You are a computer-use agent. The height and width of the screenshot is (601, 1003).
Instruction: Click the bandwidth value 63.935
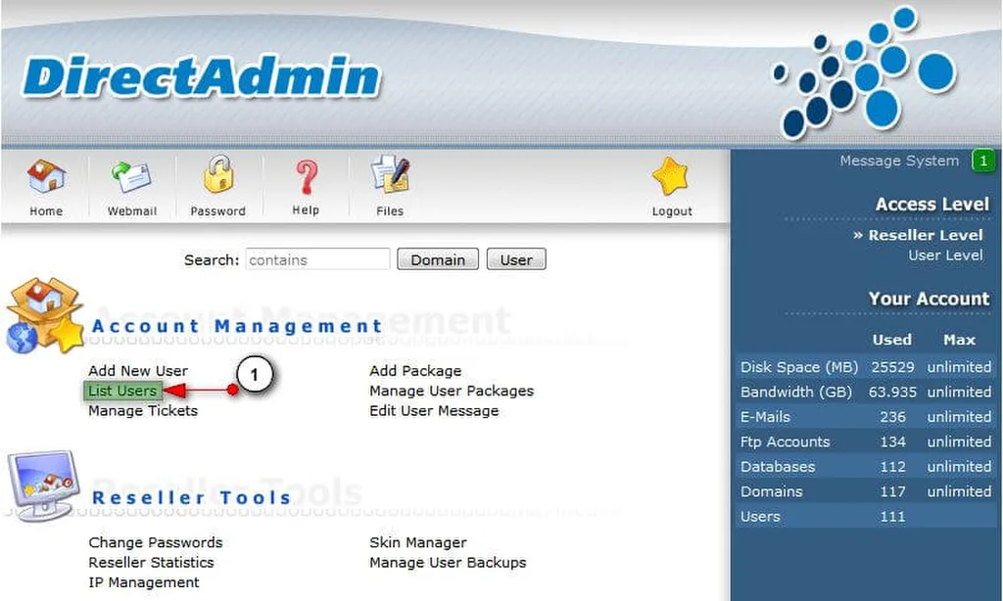[x=892, y=392]
